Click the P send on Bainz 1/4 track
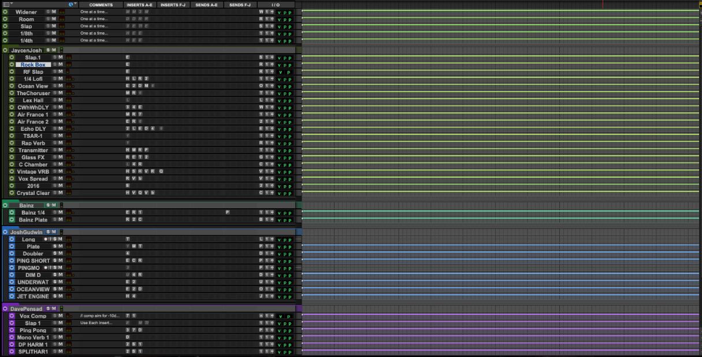The height and width of the screenshot is (357, 702). (x=227, y=212)
